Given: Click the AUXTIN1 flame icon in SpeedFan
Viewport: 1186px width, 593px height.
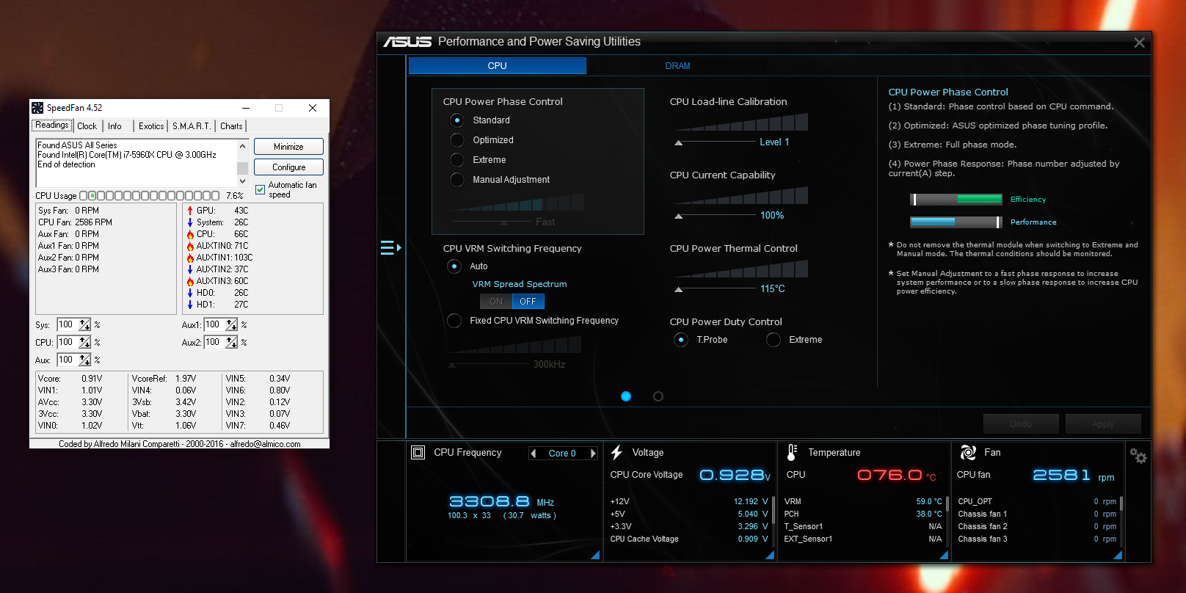Looking at the screenshot, I should coord(190,258).
